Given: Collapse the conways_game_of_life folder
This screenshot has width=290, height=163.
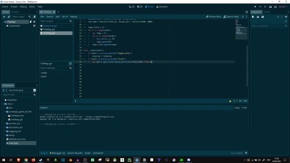Looking at the screenshot, I should (x=5, y=112).
